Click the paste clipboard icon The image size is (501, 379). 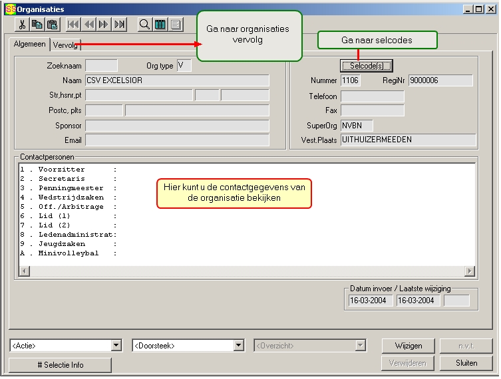52,25
